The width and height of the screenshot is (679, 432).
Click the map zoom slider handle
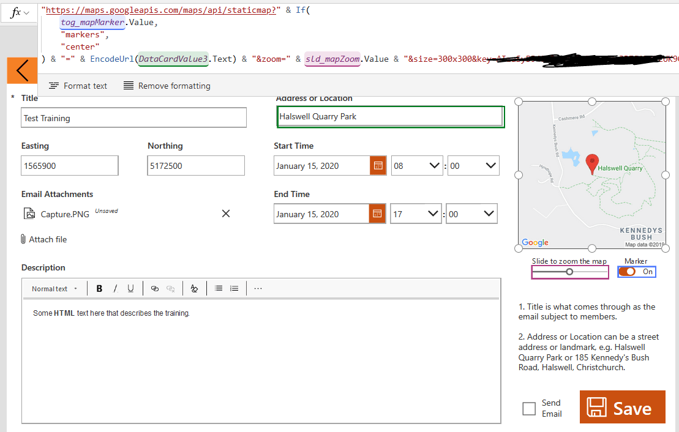pyautogui.click(x=569, y=272)
